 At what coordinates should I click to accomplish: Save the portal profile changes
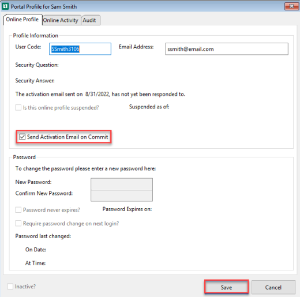click(x=226, y=287)
